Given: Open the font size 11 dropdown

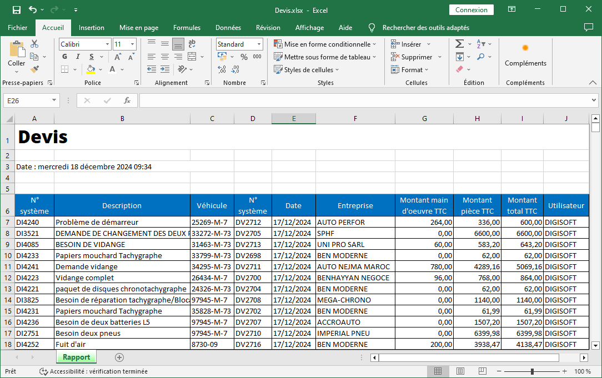Looking at the screenshot, I should point(133,44).
